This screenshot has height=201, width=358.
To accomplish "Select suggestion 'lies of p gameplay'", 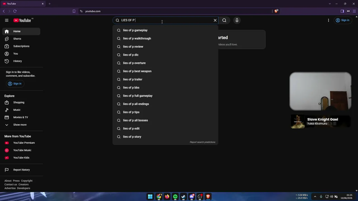I will (x=165, y=30).
